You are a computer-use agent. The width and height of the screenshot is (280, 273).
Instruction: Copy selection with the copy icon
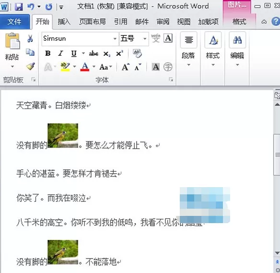pyautogui.click(x=30, y=52)
